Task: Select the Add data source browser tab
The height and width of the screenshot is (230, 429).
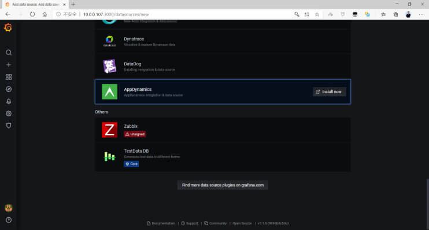Action: coord(34,5)
